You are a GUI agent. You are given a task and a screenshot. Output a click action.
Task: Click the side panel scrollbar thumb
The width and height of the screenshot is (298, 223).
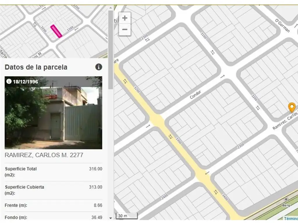tap(111, 50)
